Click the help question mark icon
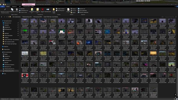178x100 pixels. pyautogui.click(x=177, y=7)
